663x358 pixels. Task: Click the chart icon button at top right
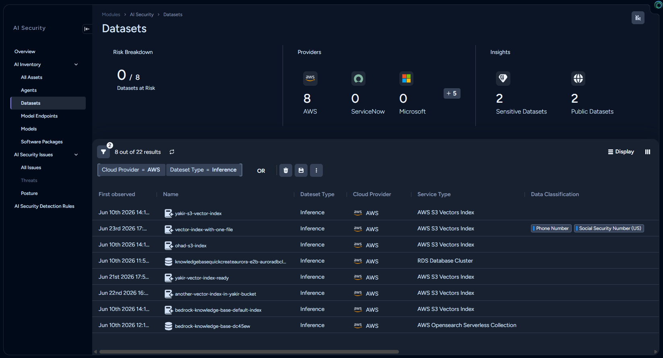point(638,18)
